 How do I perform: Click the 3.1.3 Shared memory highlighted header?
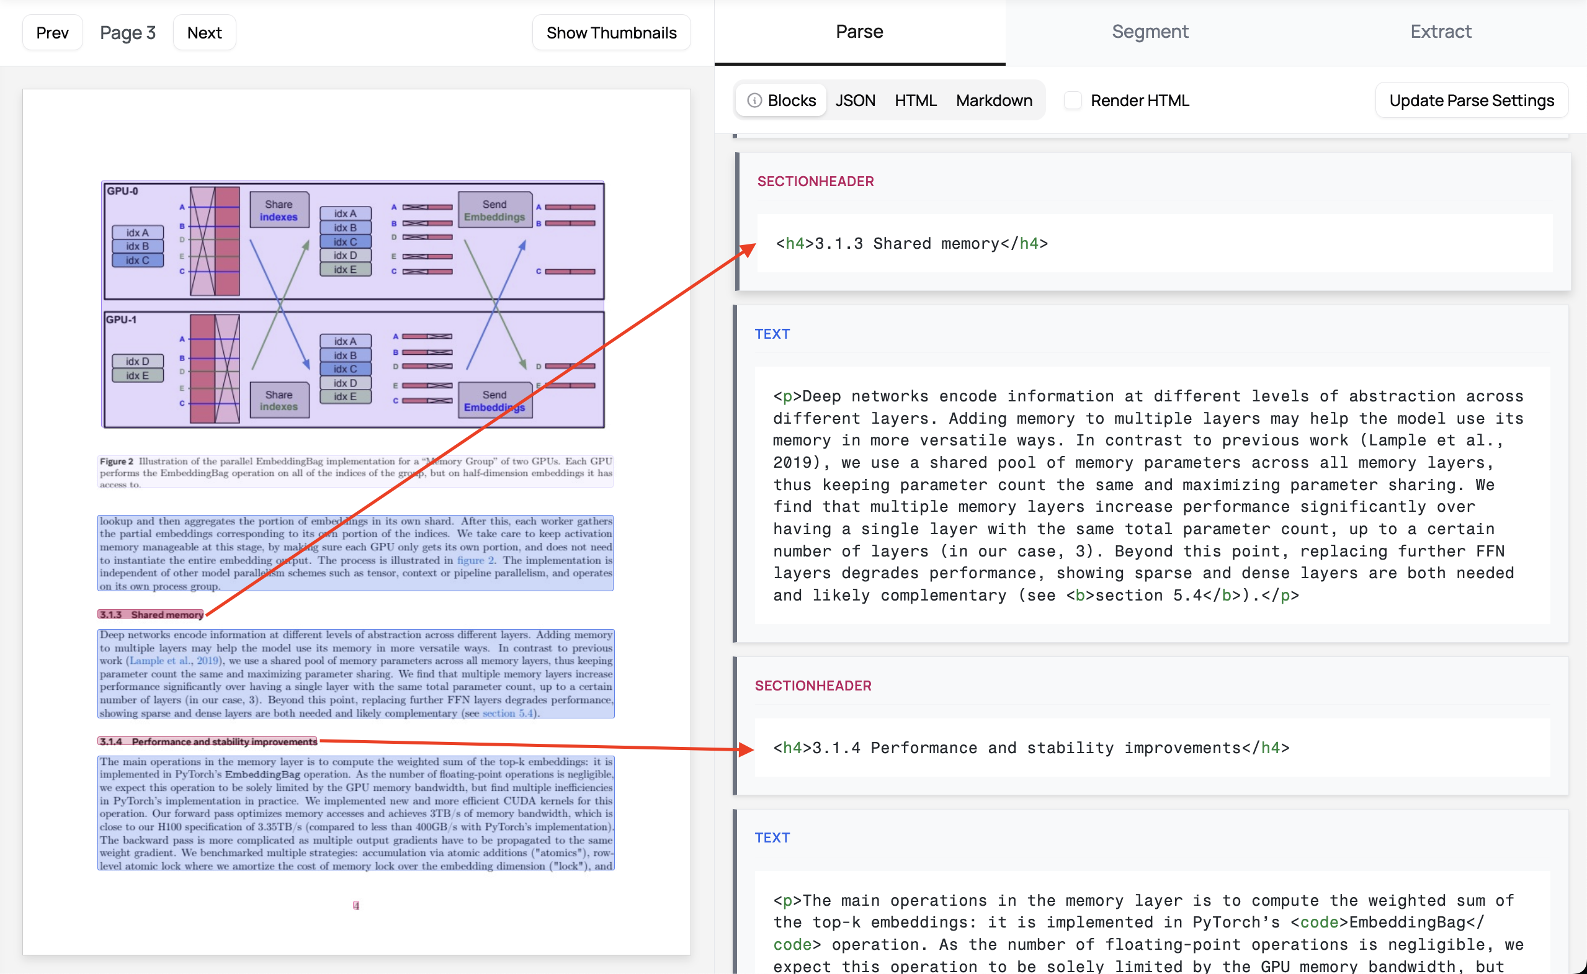(x=151, y=615)
